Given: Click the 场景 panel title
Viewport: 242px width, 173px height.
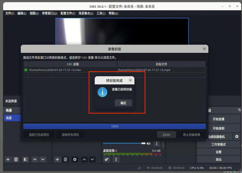Looking at the screenshot, I should point(9,110).
